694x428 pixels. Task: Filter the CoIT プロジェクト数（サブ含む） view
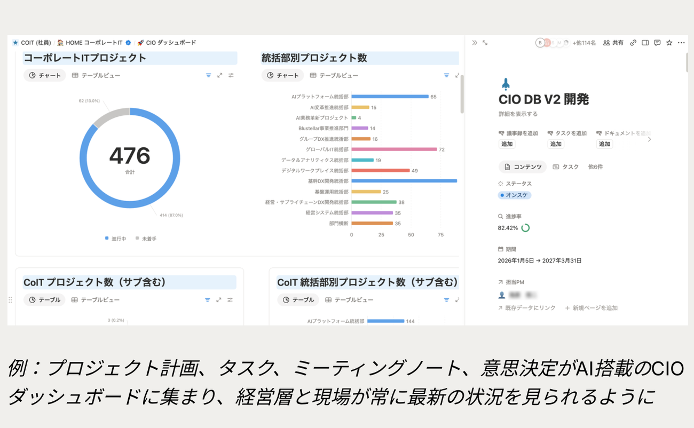pyautogui.click(x=208, y=300)
